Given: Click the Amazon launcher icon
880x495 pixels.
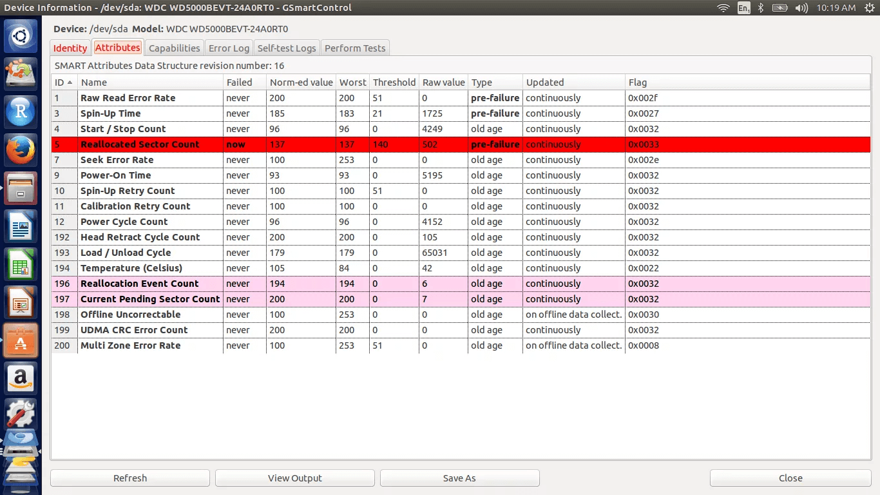Looking at the screenshot, I should (21, 378).
